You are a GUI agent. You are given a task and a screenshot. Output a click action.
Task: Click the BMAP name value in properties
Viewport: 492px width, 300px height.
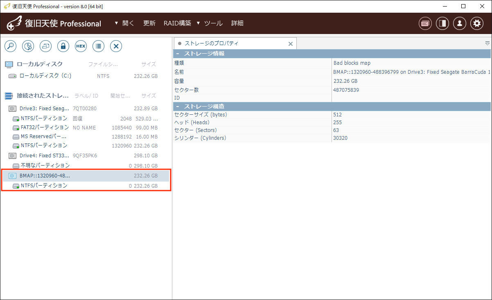pos(412,72)
